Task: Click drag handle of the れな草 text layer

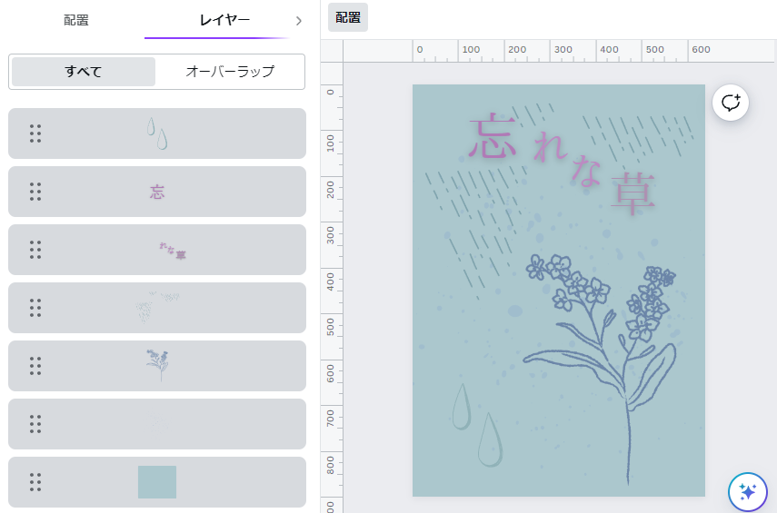Action: [x=35, y=250]
